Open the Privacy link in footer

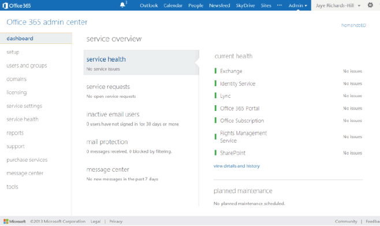click(x=116, y=221)
